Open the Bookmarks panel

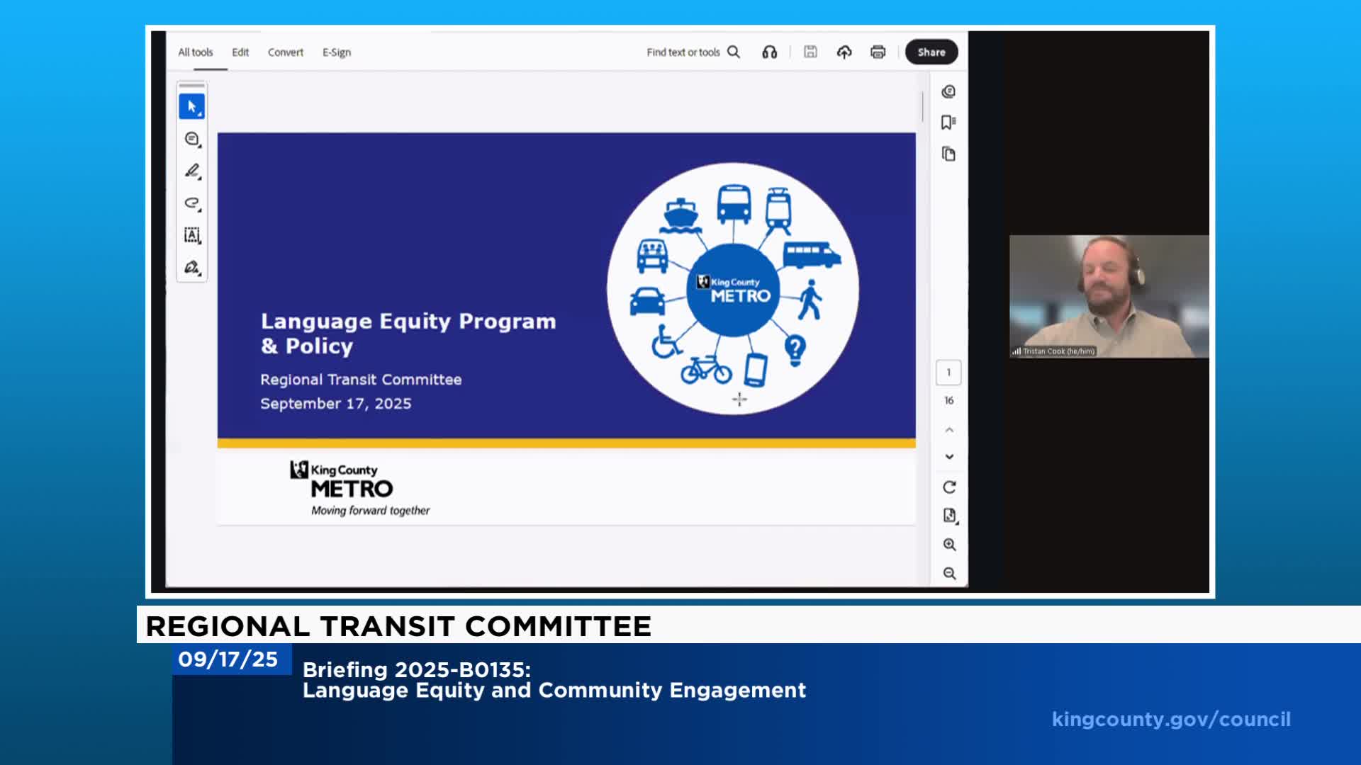pyautogui.click(x=948, y=123)
